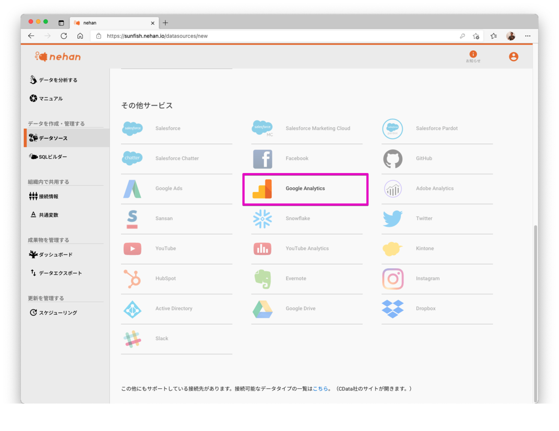Click the YouTube play icon

tap(132, 249)
